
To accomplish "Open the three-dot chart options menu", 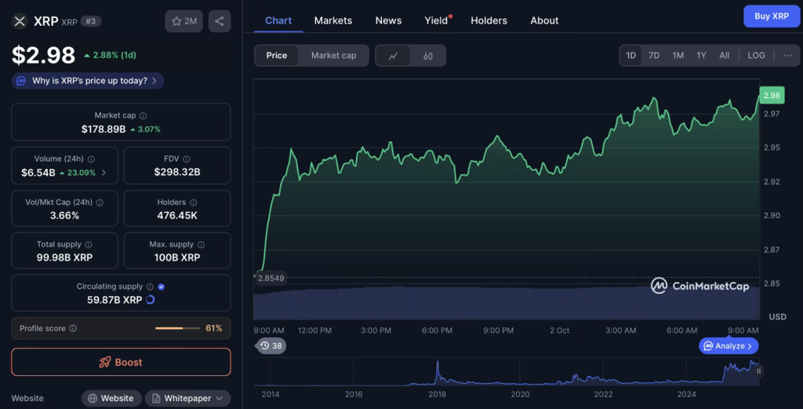I will pyautogui.click(x=787, y=56).
